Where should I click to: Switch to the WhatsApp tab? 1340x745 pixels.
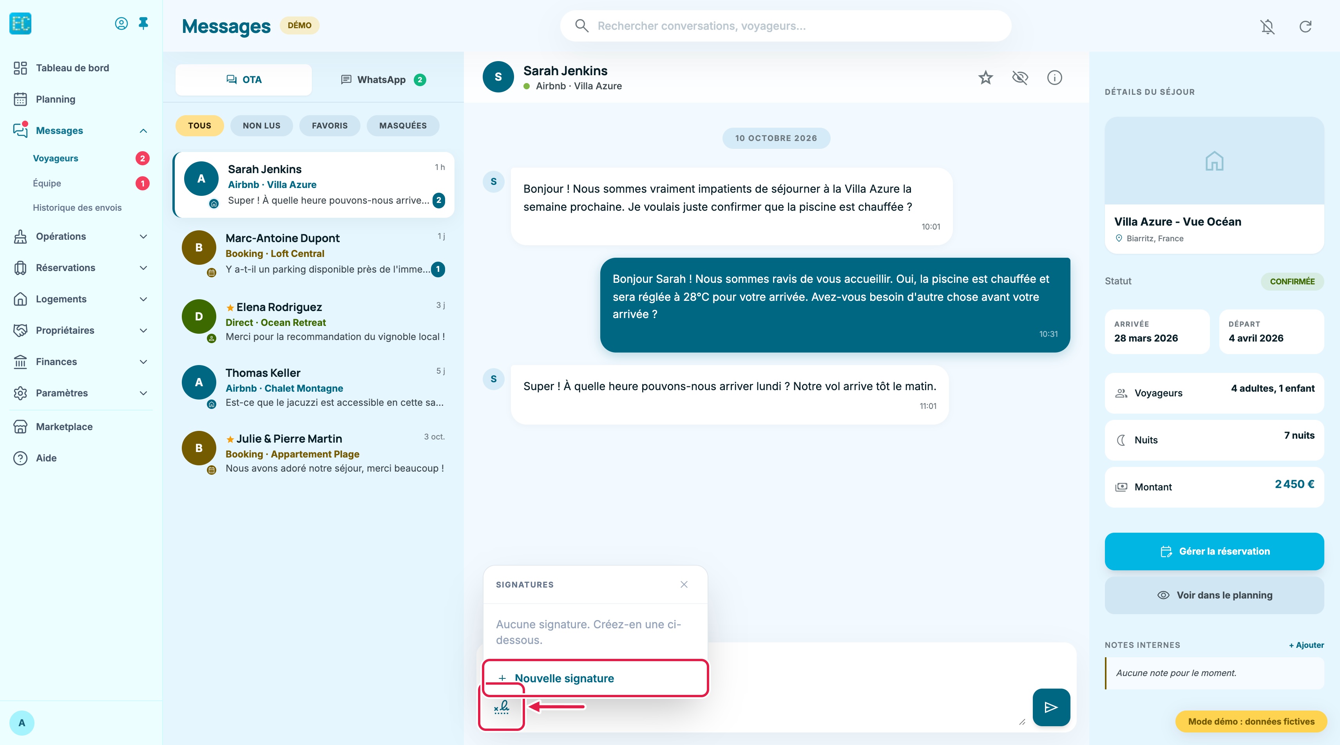pos(383,80)
